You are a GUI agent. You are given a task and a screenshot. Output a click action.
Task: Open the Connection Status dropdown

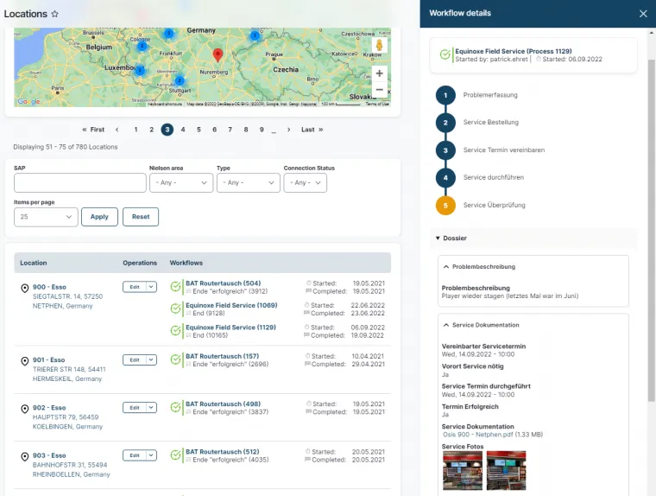pos(305,183)
